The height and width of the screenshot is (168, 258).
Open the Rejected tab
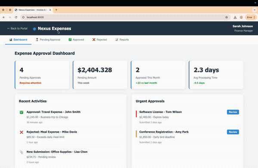(100, 40)
